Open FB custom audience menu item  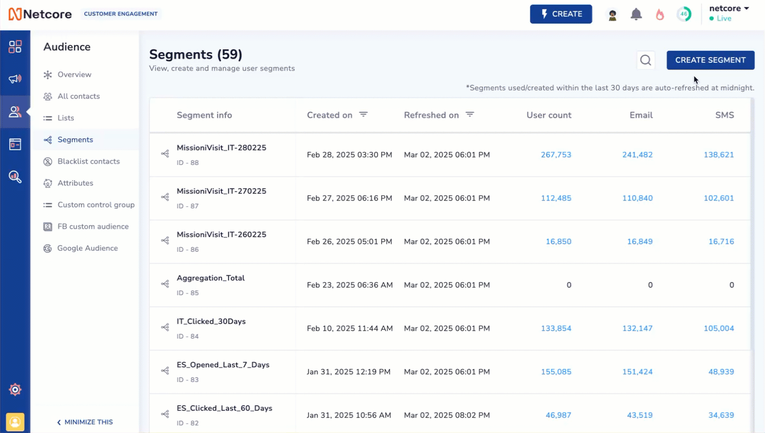pyautogui.click(x=93, y=226)
